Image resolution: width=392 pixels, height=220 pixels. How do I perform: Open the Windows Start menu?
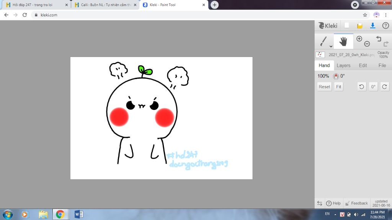[x=8, y=214]
